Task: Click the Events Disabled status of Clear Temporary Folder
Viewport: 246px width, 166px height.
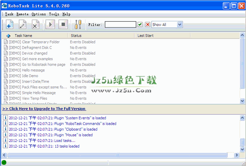Action: pyautogui.click(x=82, y=42)
